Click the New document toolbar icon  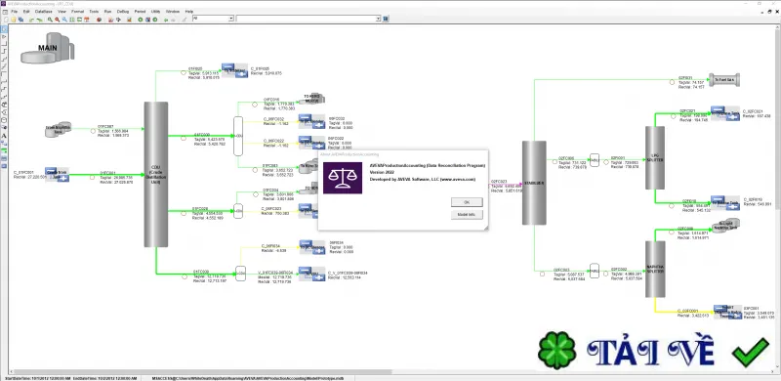click(x=6, y=20)
